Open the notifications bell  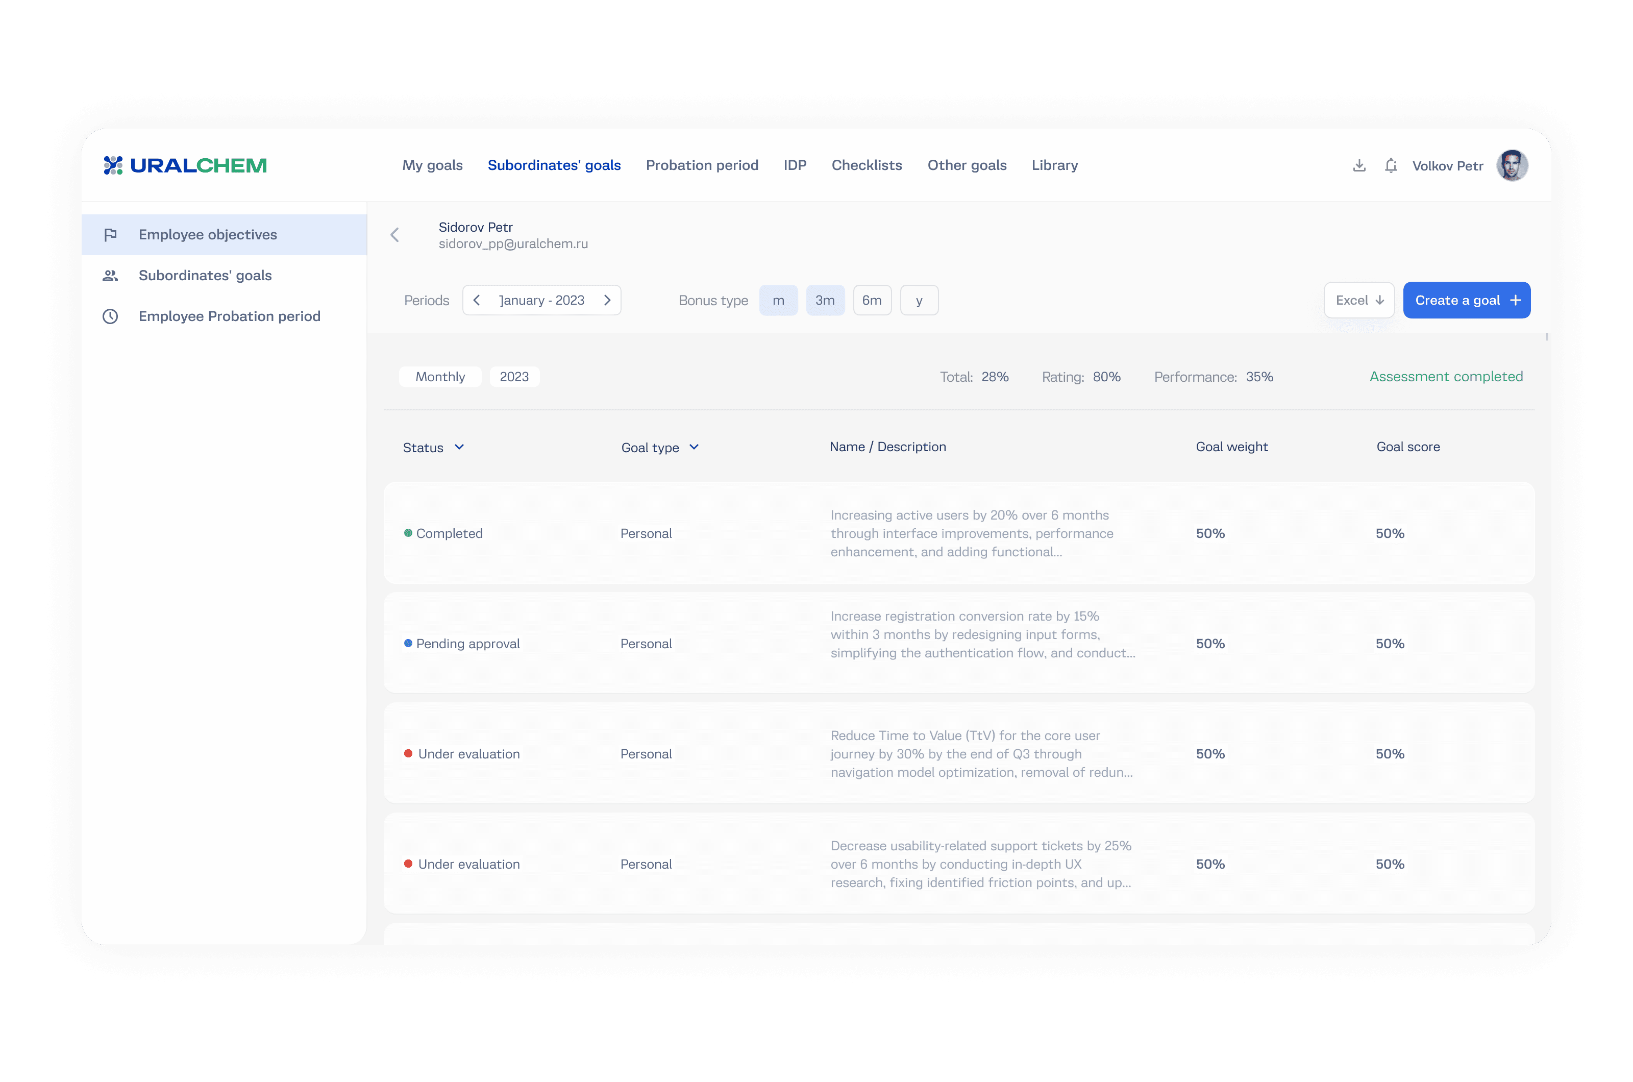(x=1391, y=165)
